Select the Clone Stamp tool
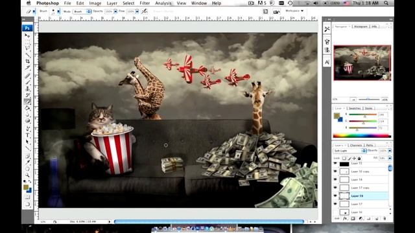415x233 pixels. click(27, 89)
